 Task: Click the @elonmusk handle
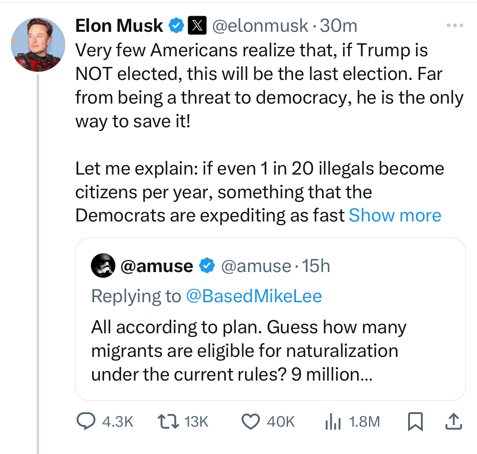(x=260, y=26)
